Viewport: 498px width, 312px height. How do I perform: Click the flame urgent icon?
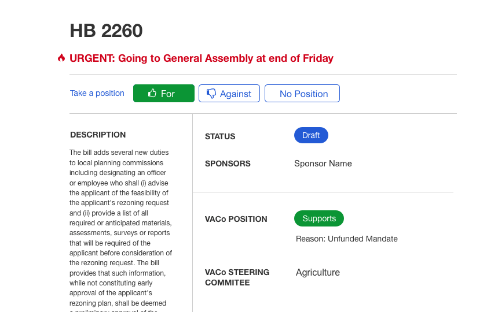[x=61, y=58]
